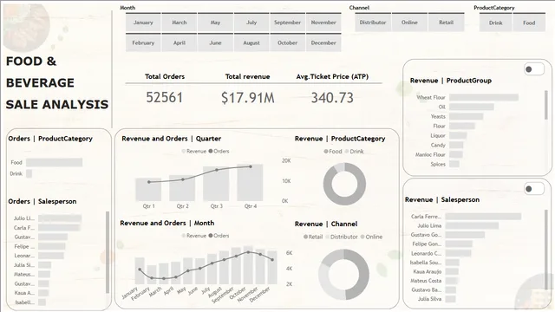The width and height of the screenshot is (555, 312).
Task: Click the Candy revenue bar
Action: coord(456,145)
